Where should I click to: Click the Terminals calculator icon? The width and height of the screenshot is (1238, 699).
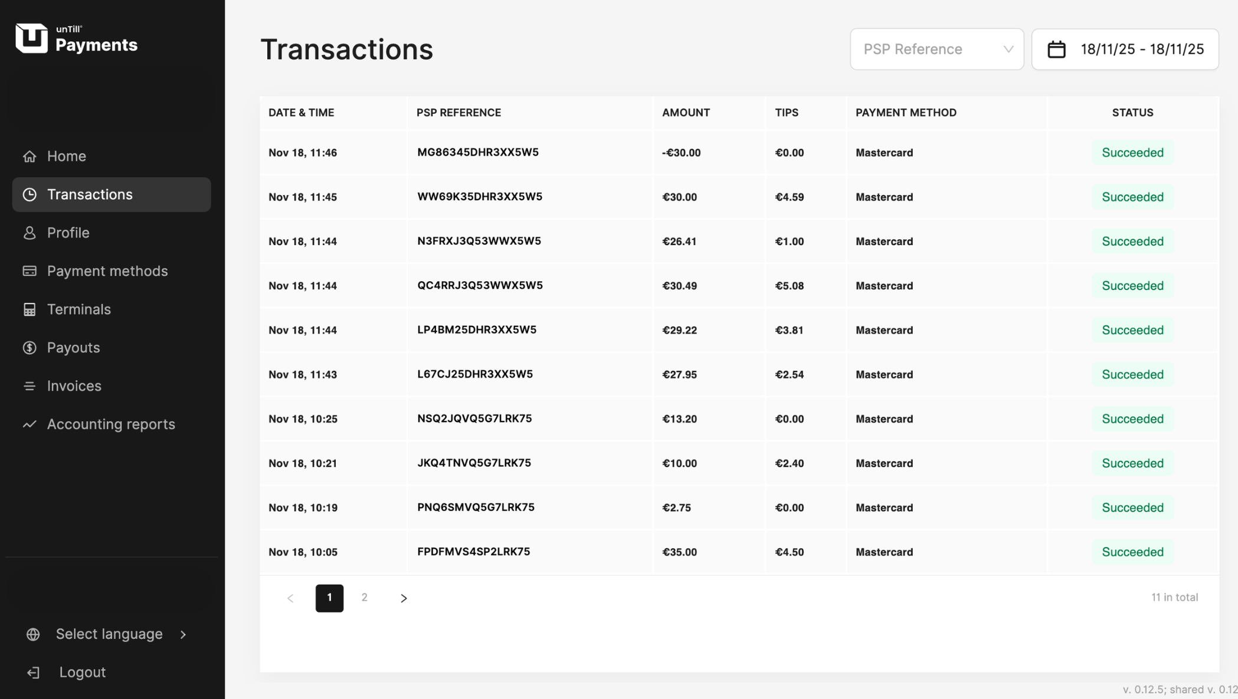tap(30, 309)
